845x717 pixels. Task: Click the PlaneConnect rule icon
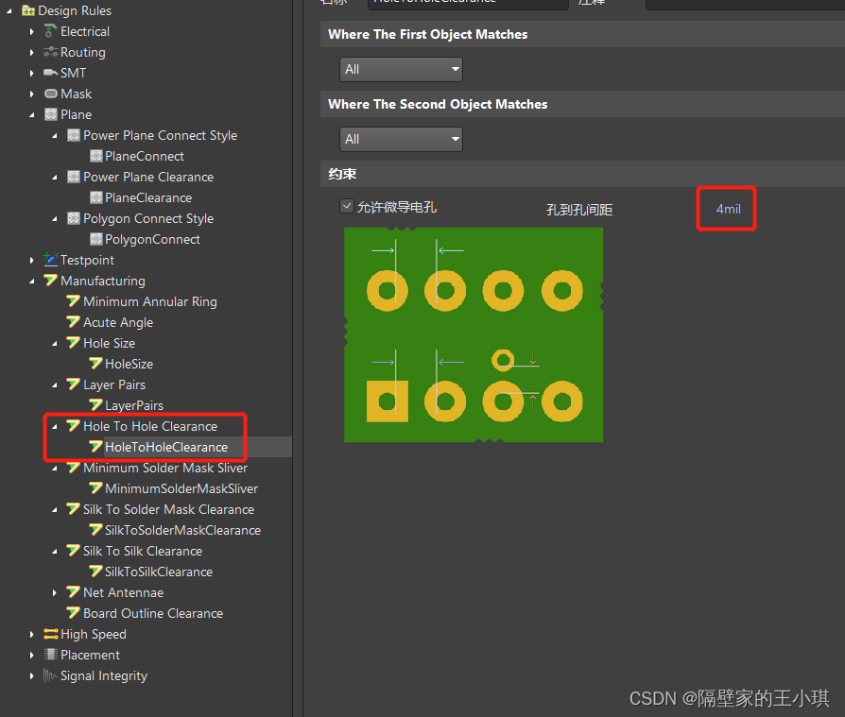[95, 156]
